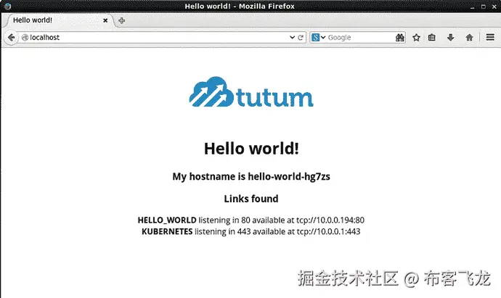Click the tutum logo image
Viewport: 501px width, 298px height.
pyautogui.click(x=251, y=91)
